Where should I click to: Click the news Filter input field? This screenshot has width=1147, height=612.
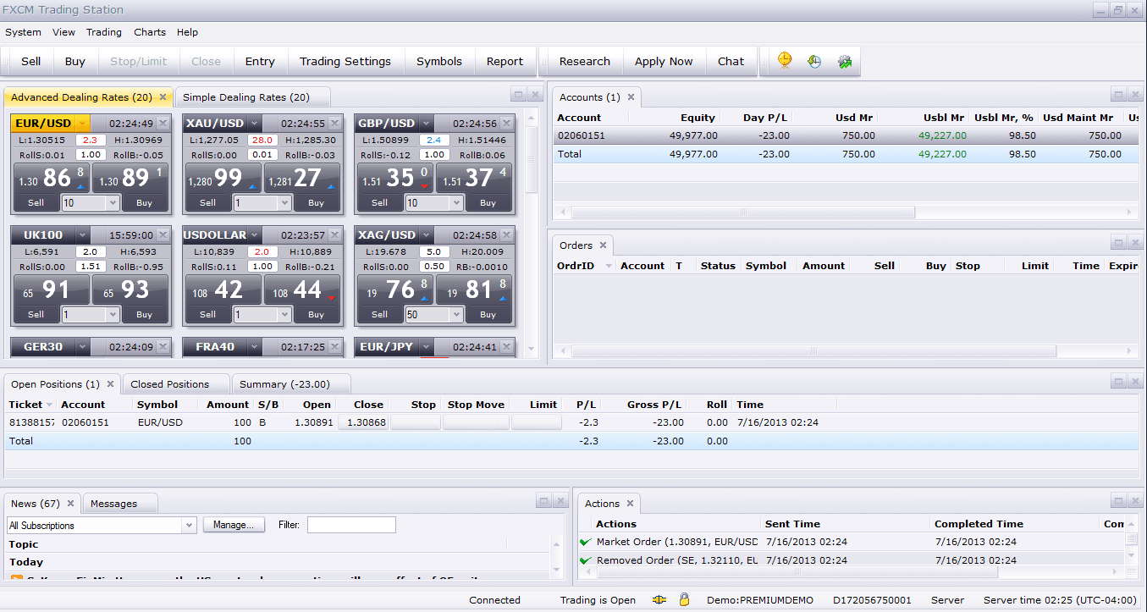tap(351, 526)
